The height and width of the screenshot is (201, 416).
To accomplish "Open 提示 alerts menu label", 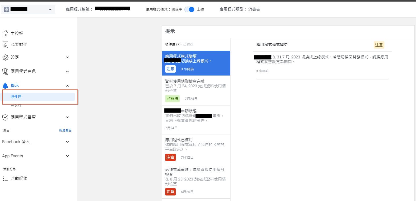I will 15,86.
